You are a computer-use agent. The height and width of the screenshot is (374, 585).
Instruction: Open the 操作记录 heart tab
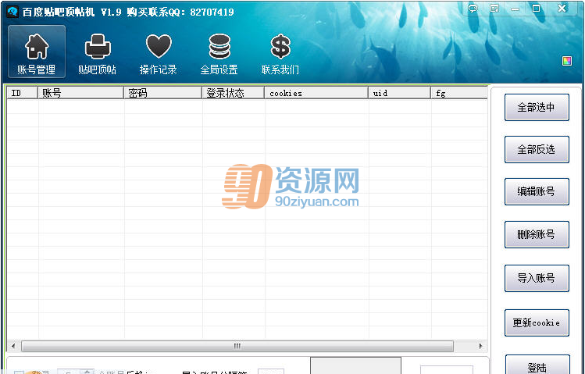coord(159,53)
